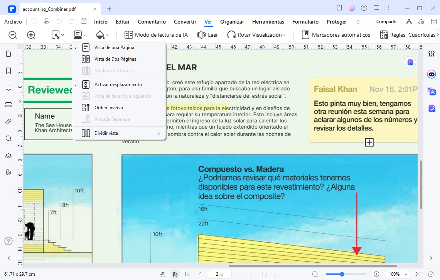Viewport: 440px width, 280px height.
Task: Open the comments panel in the left sidebar
Action: (8, 88)
